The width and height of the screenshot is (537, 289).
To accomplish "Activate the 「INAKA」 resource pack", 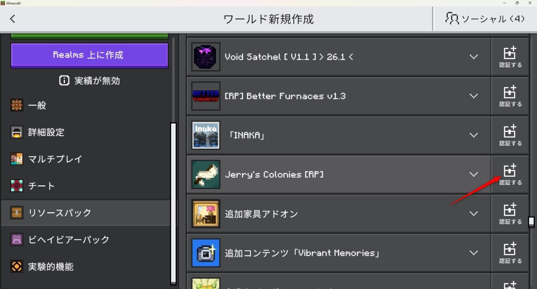I will (x=510, y=135).
